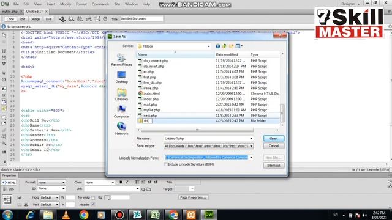Click Page Properties button
The width and height of the screenshot is (392, 220).
point(194,197)
